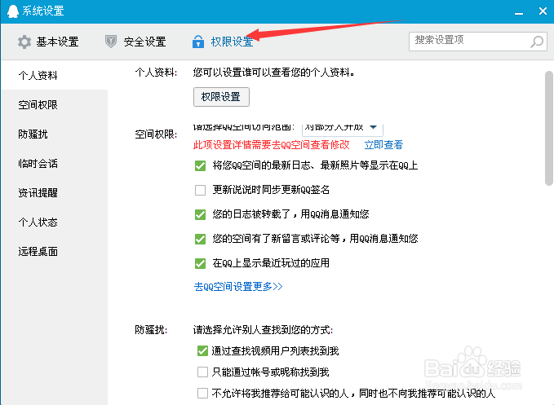The width and height of the screenshot is (554, 405).
Task: Click the magnifier search icon
Action: tap(537, 42)
